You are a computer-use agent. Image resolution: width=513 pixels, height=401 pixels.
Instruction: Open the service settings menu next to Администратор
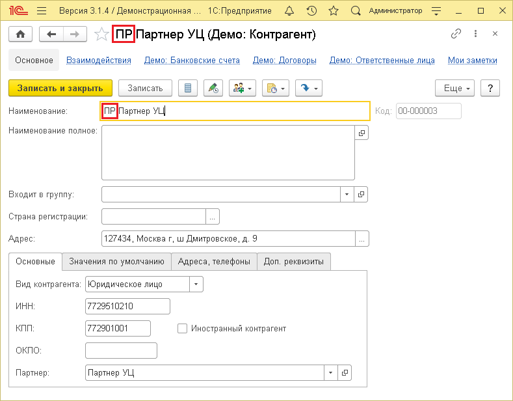coord(436,11)
